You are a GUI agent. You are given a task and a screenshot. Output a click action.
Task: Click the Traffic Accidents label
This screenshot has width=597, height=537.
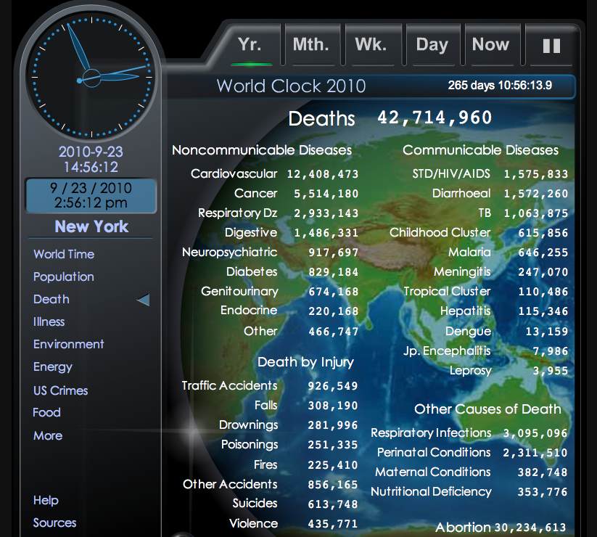pos(229,386)
